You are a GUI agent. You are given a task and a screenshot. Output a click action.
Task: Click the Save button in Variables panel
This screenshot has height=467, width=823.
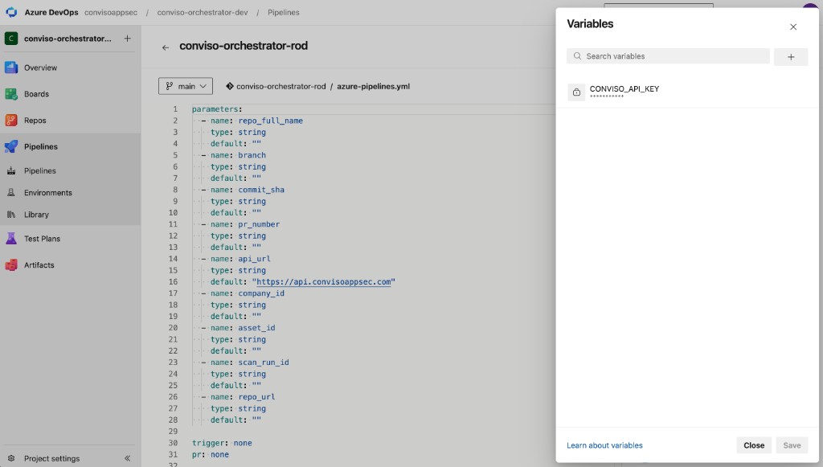(x=792, y=445)
